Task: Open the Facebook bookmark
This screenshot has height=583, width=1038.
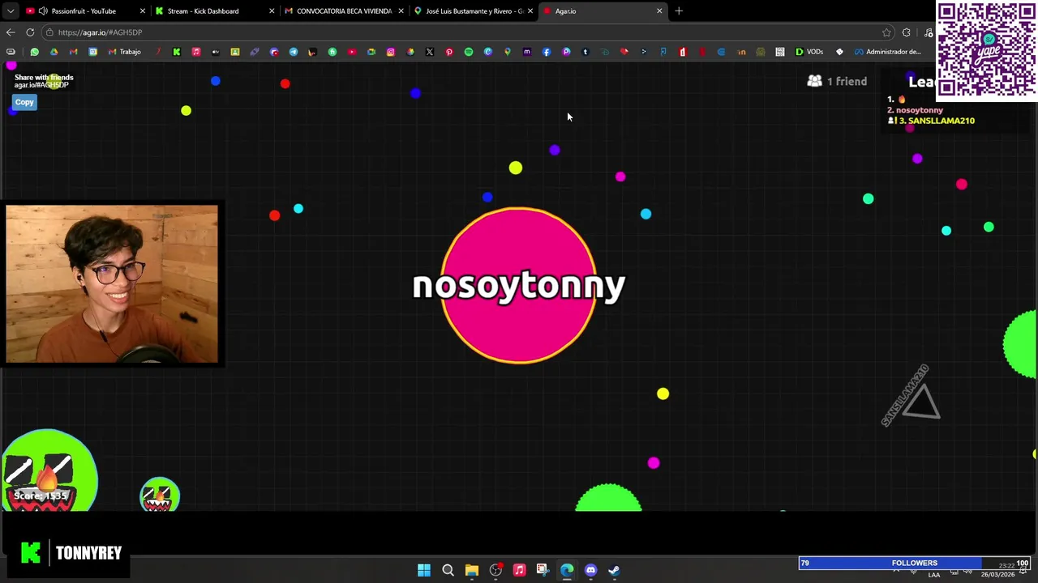Action: point(547,52)
